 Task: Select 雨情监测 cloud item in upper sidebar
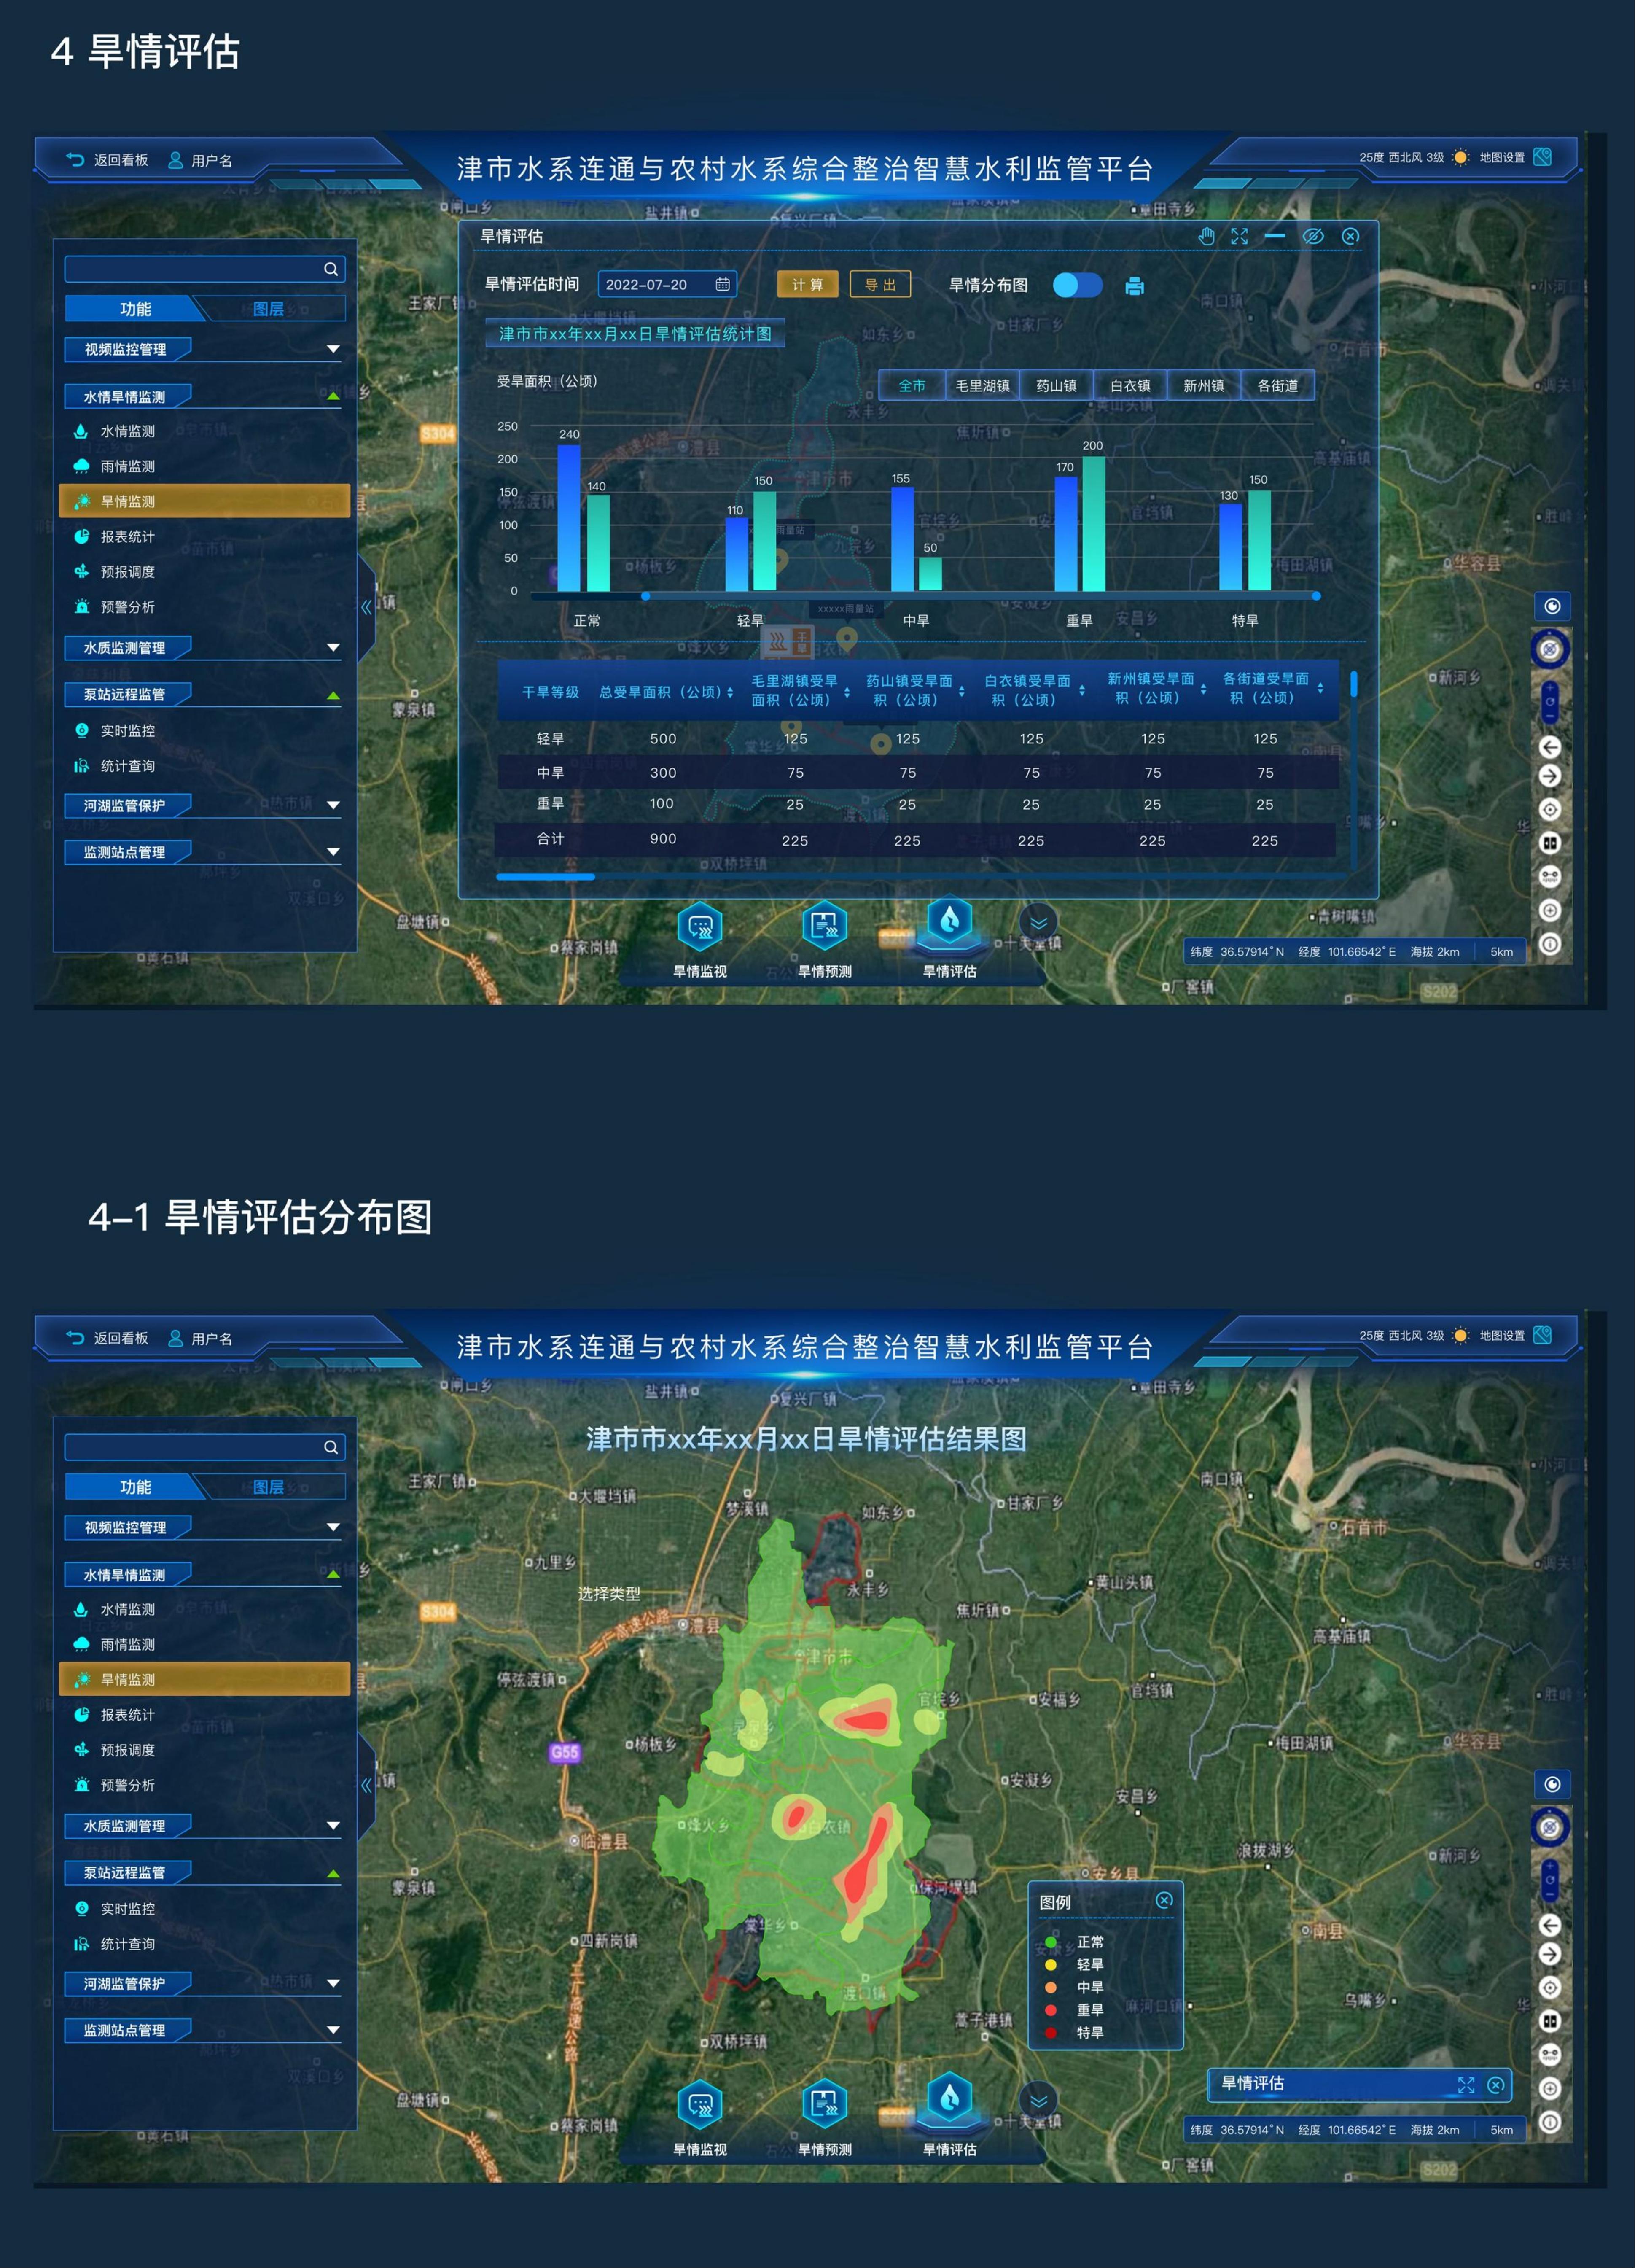coord(115,466)
